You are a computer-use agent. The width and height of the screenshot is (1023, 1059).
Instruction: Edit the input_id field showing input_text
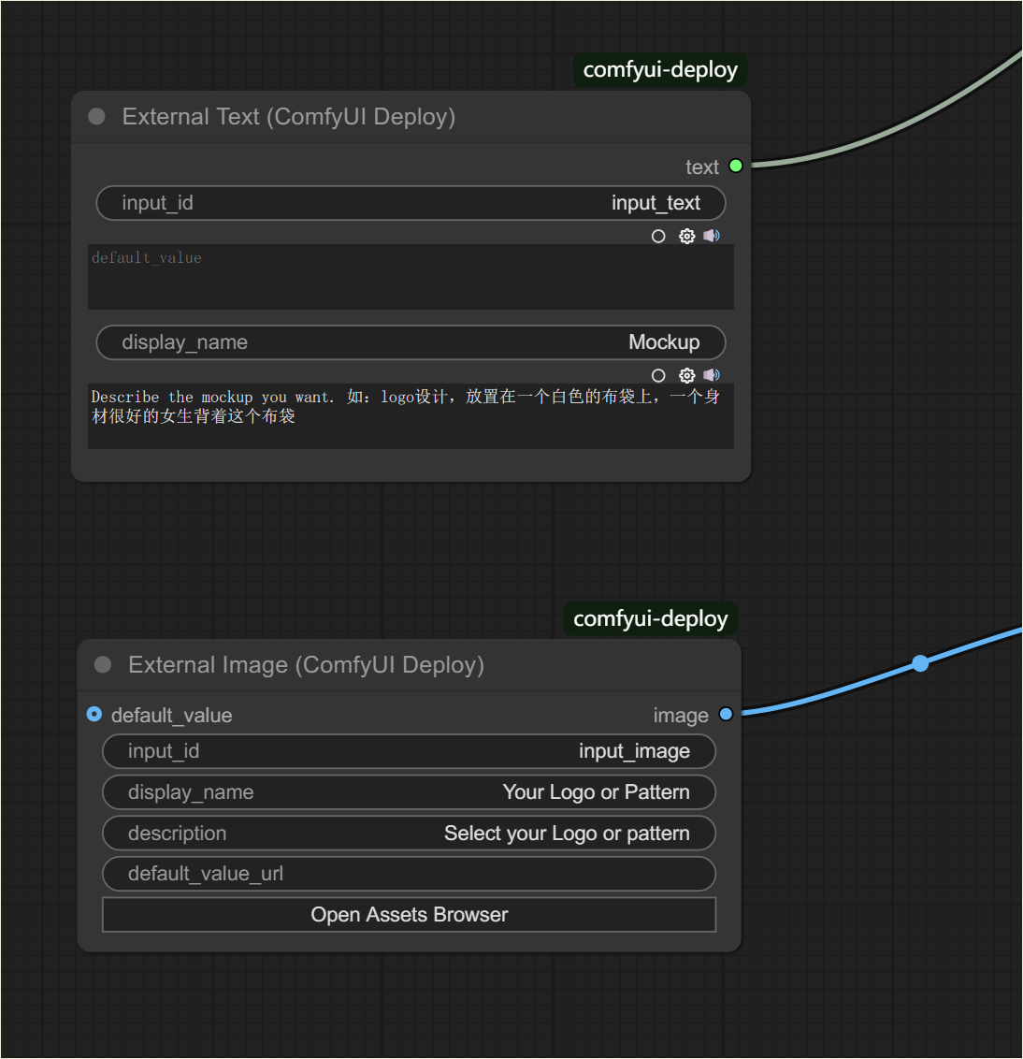(x=411, y=203)
